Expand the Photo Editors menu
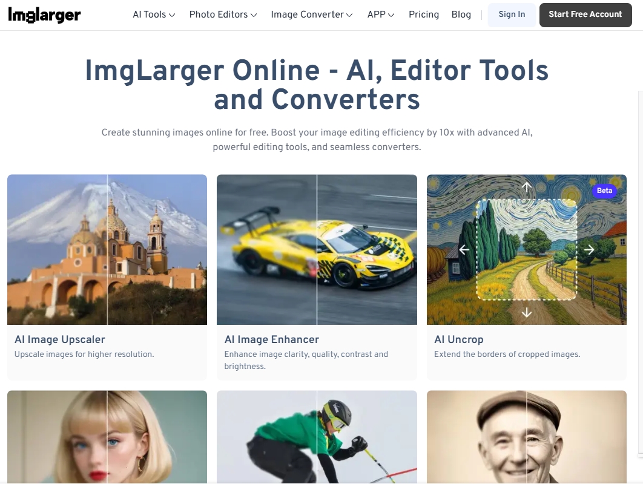643x484 pixels. pyautogui.click(x=223, y=15)
